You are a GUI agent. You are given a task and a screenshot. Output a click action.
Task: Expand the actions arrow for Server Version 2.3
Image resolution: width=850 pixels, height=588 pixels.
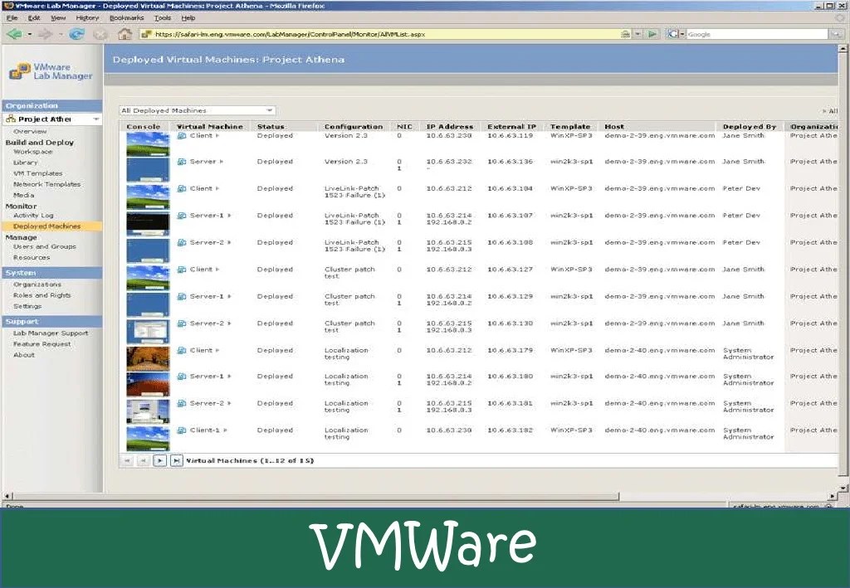tap(221, 162)
